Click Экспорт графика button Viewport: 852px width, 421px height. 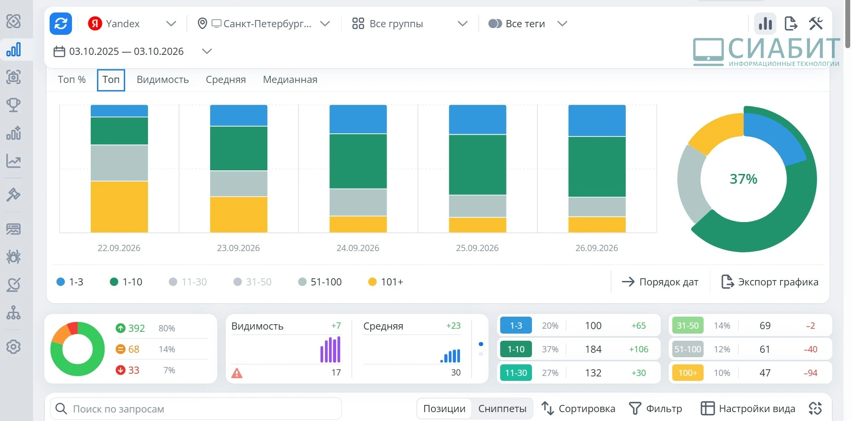[770, 282]
